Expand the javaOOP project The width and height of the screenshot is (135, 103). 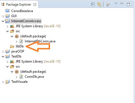[x=3, y=52]
